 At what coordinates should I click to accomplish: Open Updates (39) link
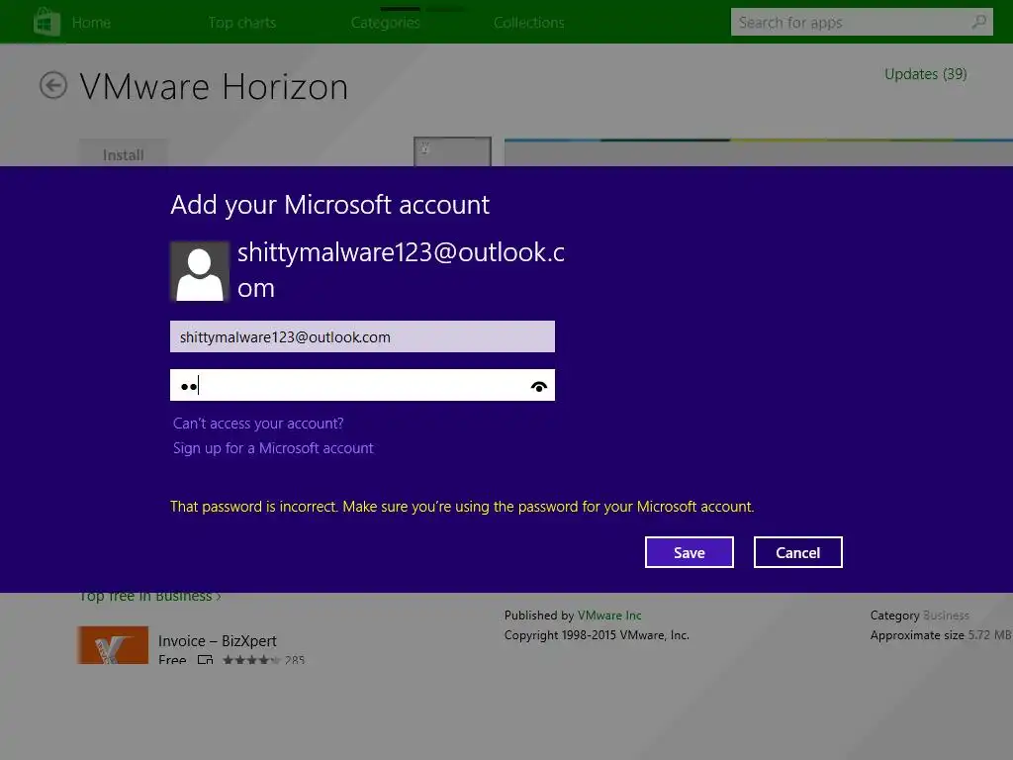[x=925, y=74]
